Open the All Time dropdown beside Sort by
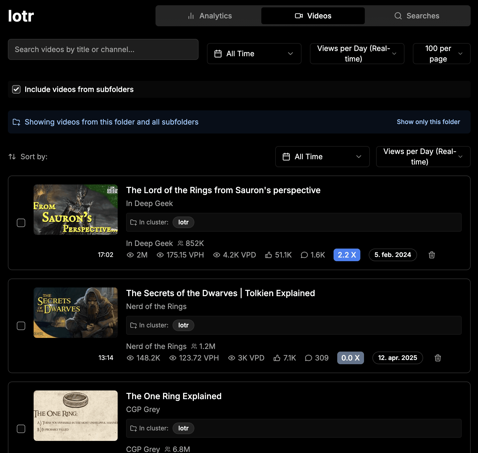The image size is (478, 453). tap(322, 157)
